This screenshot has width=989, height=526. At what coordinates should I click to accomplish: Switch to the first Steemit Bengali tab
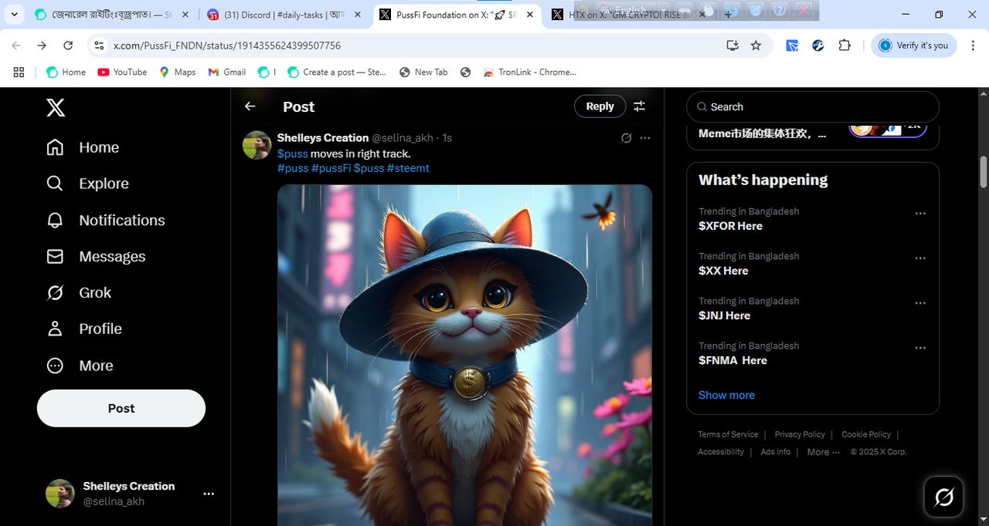pyautogui.click(x=112, y=15)
